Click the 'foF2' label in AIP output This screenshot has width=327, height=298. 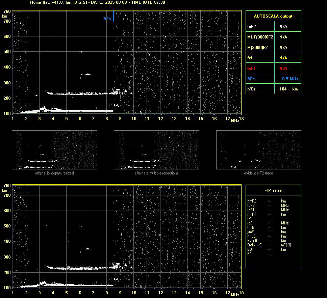tap(251, 206)
